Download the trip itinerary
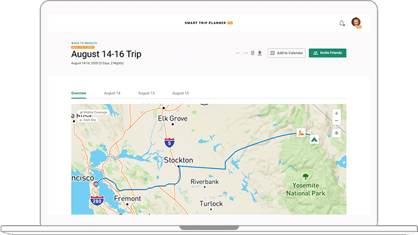 pos(259,53)
